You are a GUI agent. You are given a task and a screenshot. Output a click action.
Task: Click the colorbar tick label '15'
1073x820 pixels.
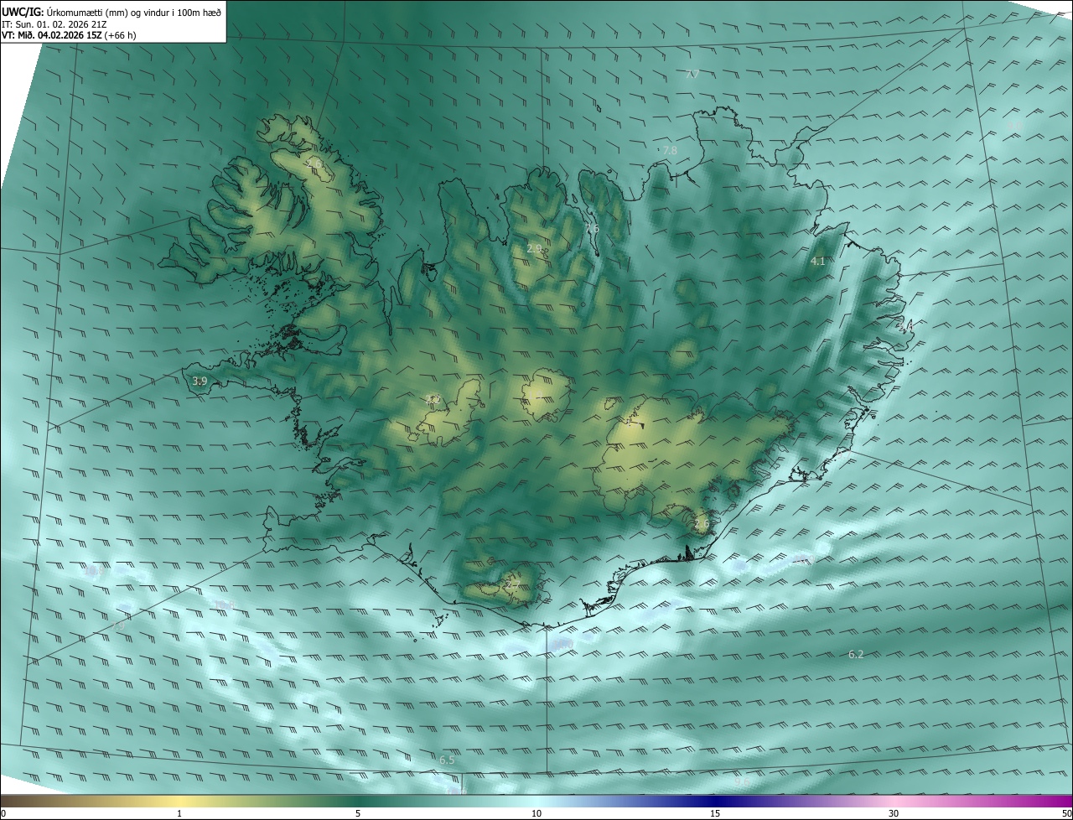tap(715, 813)
